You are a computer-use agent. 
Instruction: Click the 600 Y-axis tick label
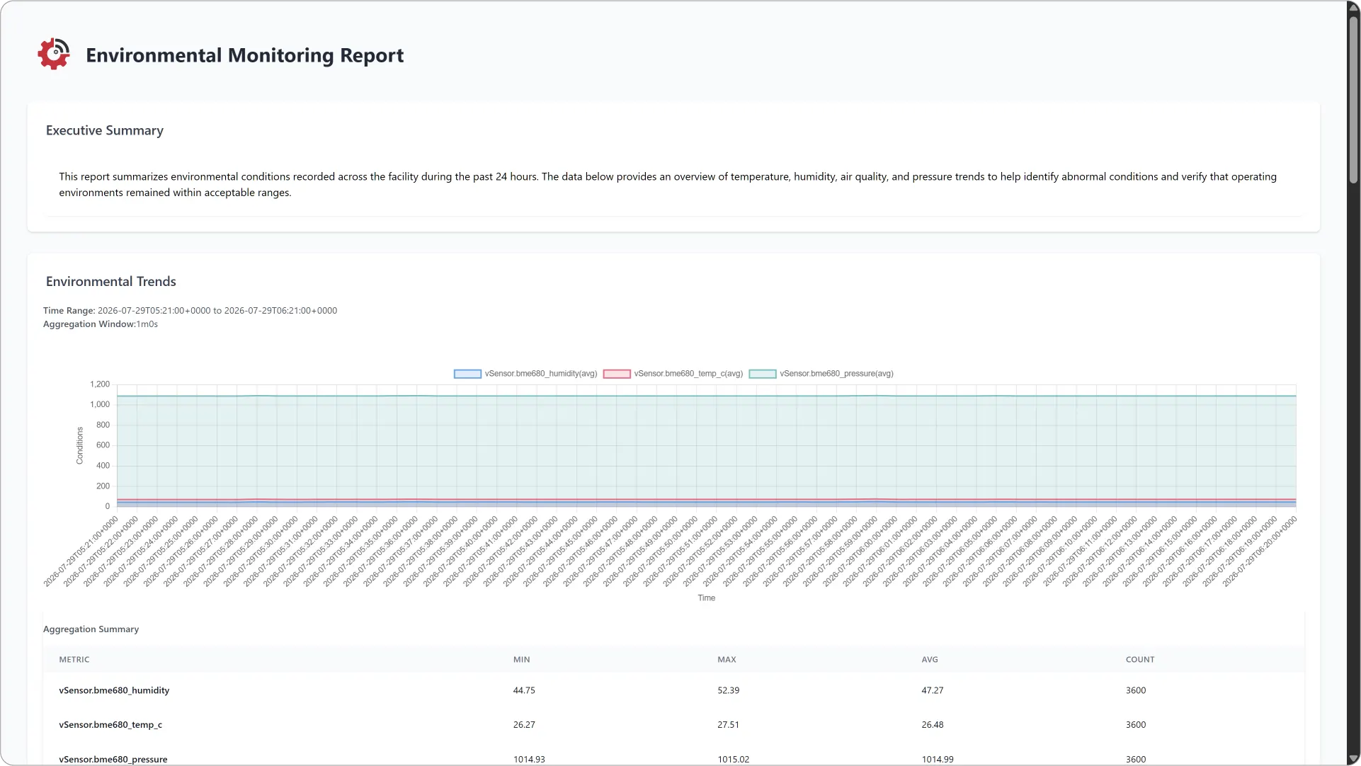point(103,445)
